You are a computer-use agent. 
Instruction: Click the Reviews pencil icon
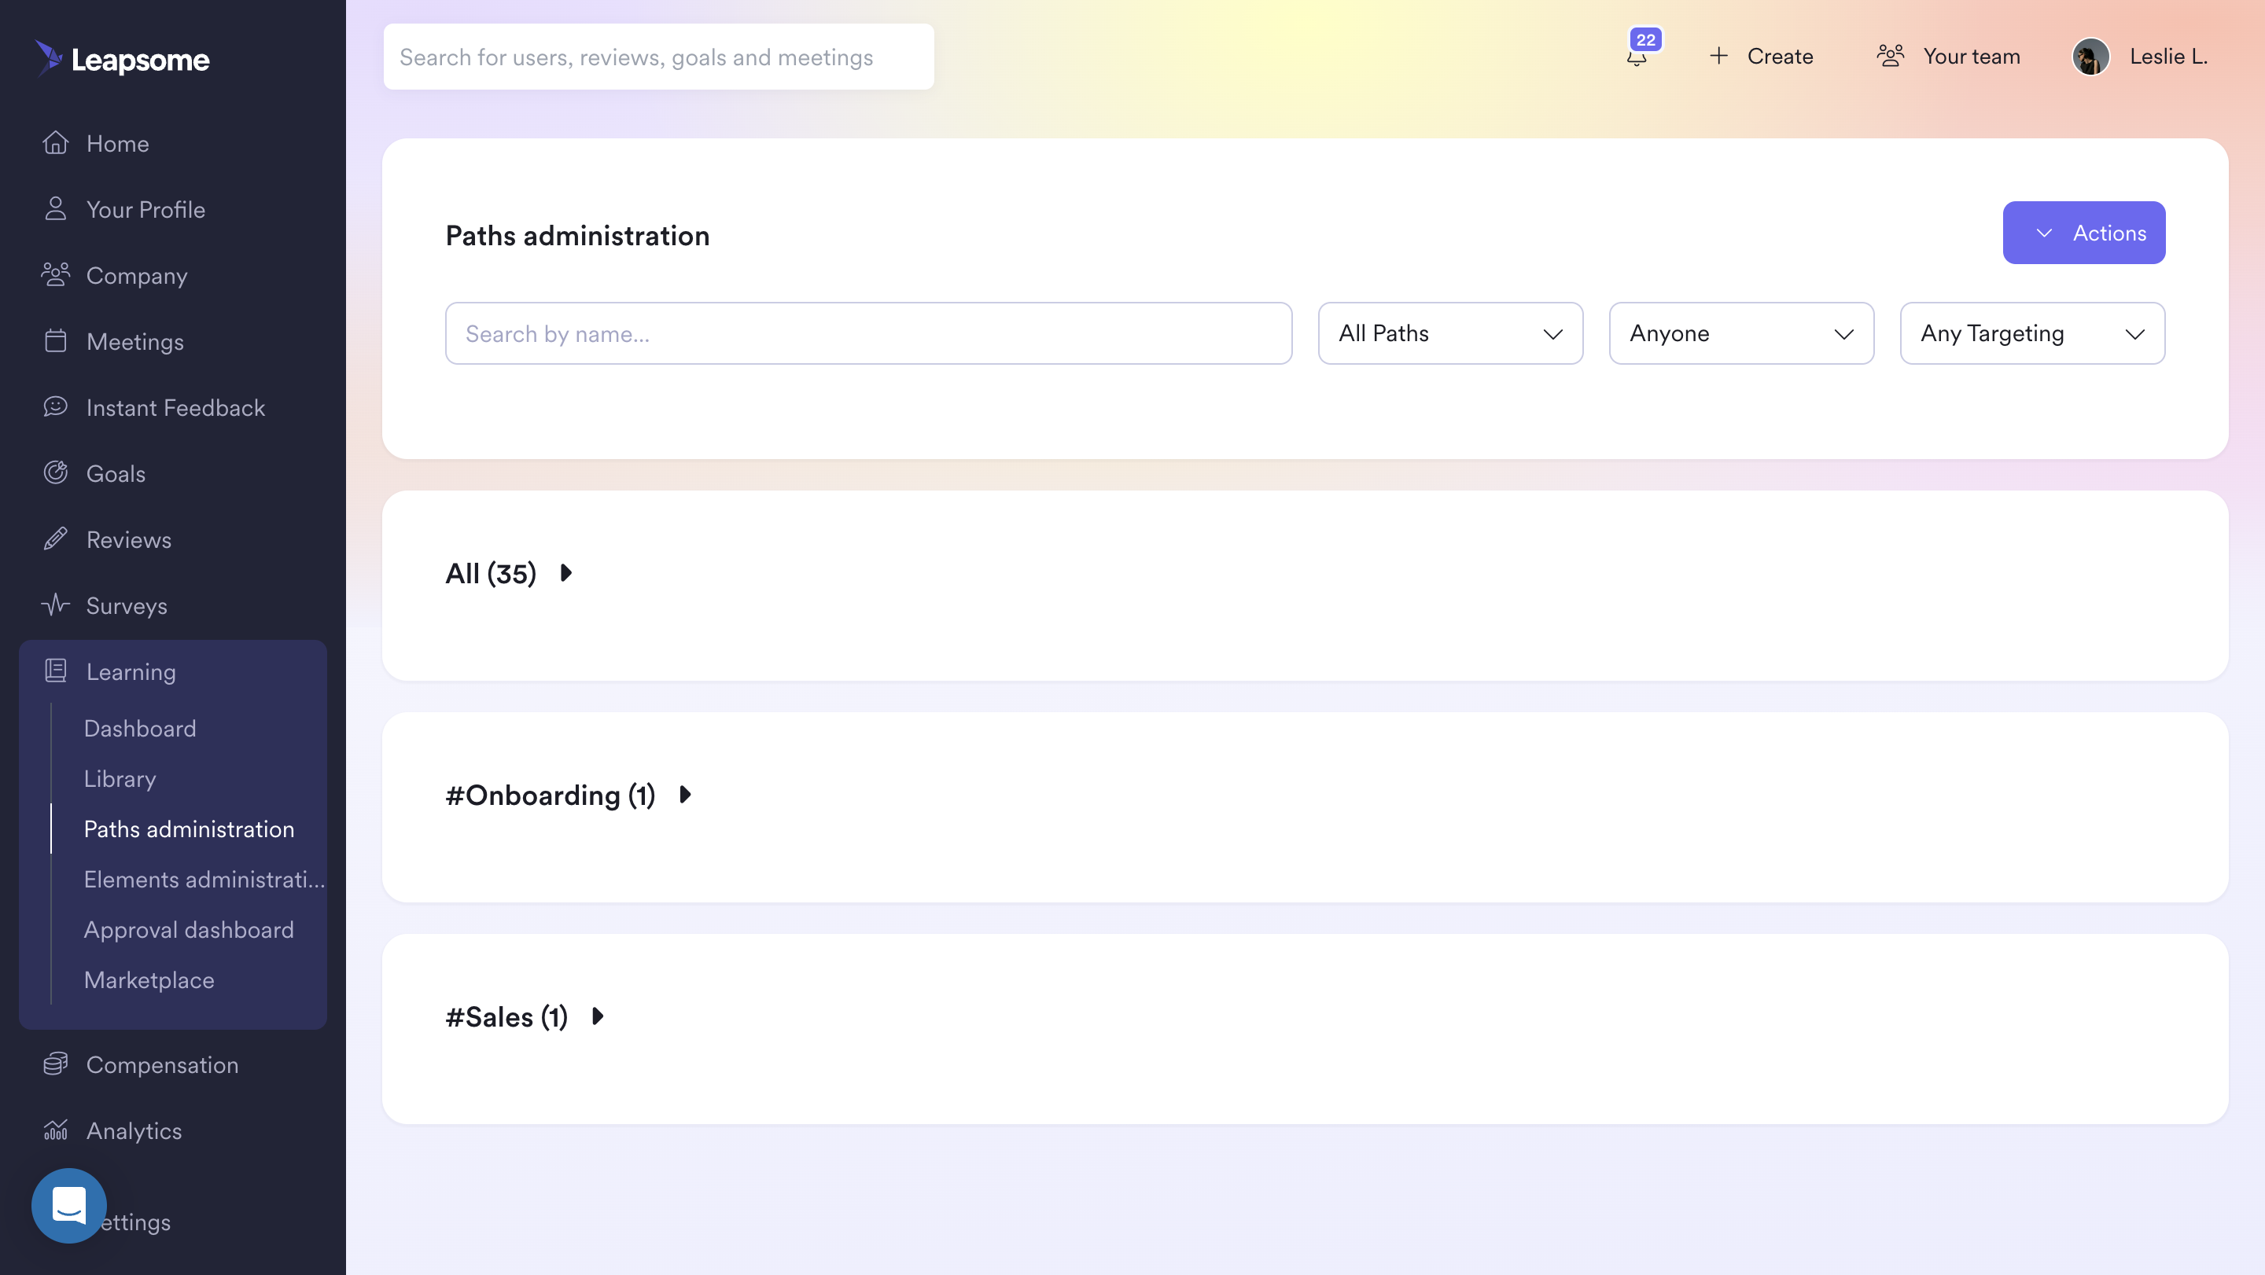pyautogui.click(x=55, y=538)
